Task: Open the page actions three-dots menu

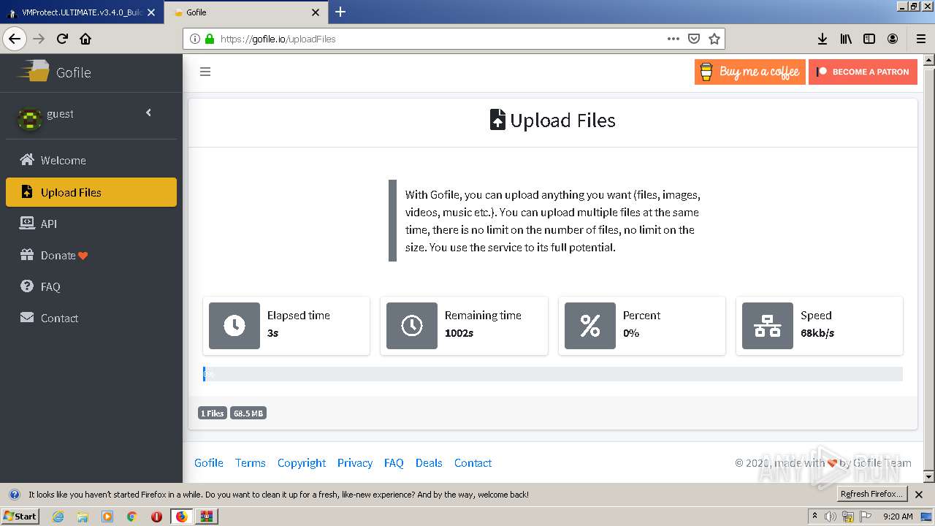Action: point(673,39)
